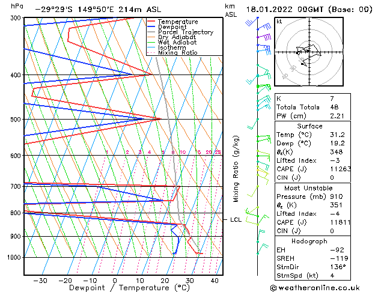Click the Most Unstable Lifted Index value -4
This screenshot has width=378, height=292.
pyautogui.click(x=335, y=214)
